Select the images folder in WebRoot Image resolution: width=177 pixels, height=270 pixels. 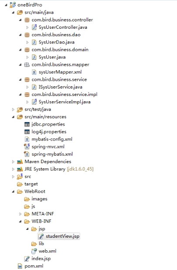pos(39,199)
